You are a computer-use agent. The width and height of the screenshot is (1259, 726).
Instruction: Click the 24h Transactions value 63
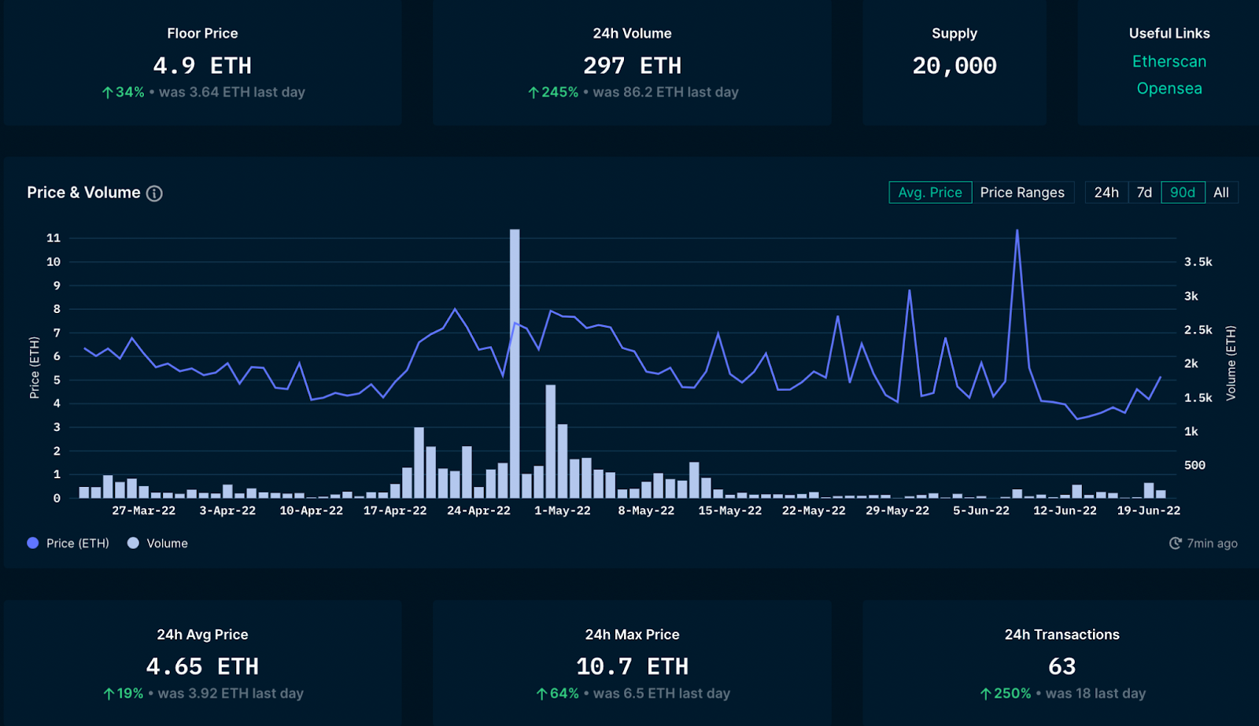coord(1061,667)
